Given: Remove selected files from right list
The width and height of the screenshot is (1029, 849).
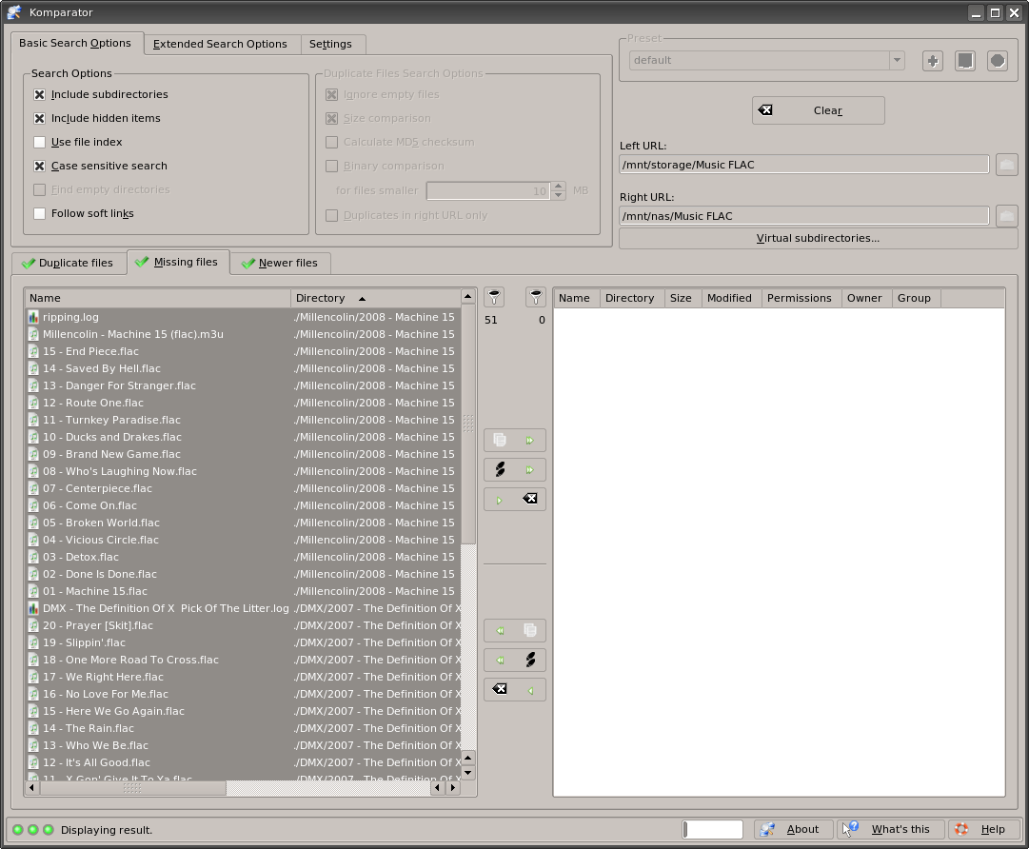Looking at the screenshot, I should tap(514, 689).
